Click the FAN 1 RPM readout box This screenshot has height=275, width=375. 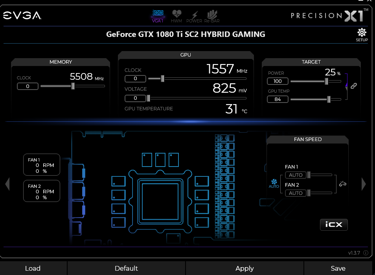point(42,165)
